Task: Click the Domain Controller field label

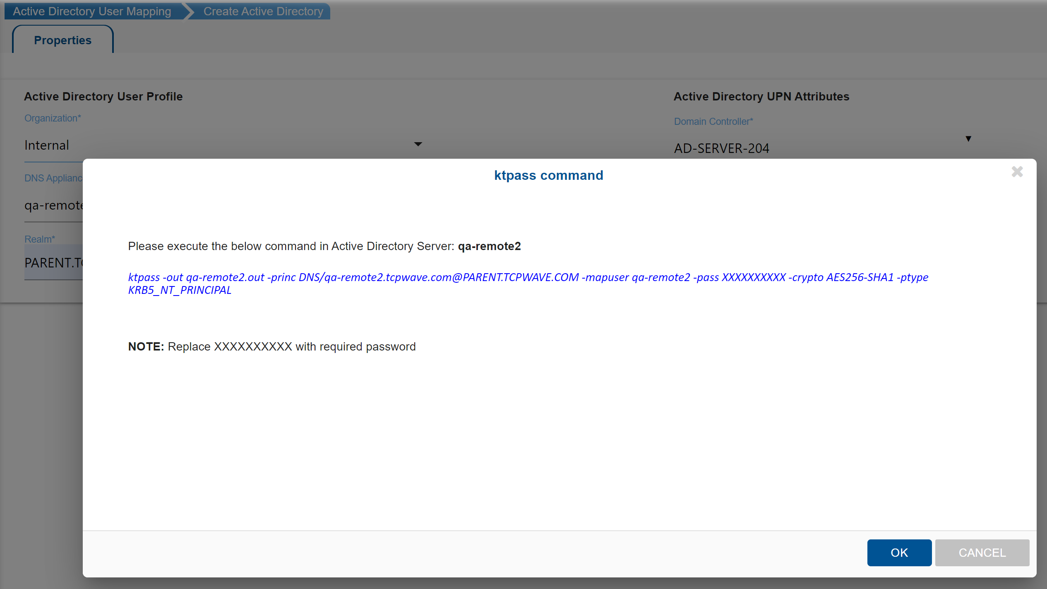Action: click(713, 122)
